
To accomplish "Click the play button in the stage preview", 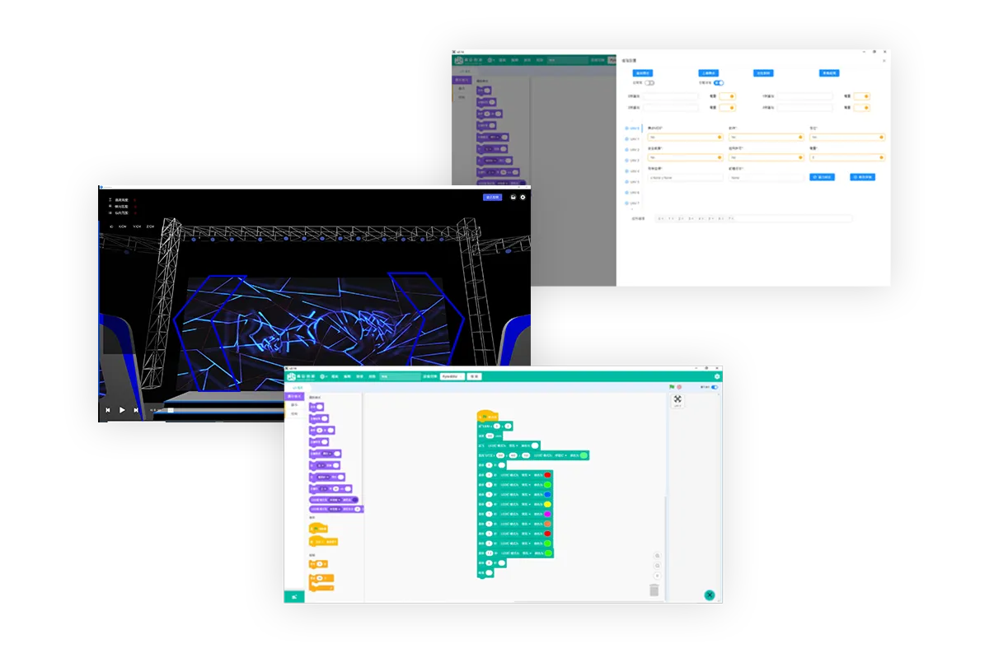I will click(122, 409).
